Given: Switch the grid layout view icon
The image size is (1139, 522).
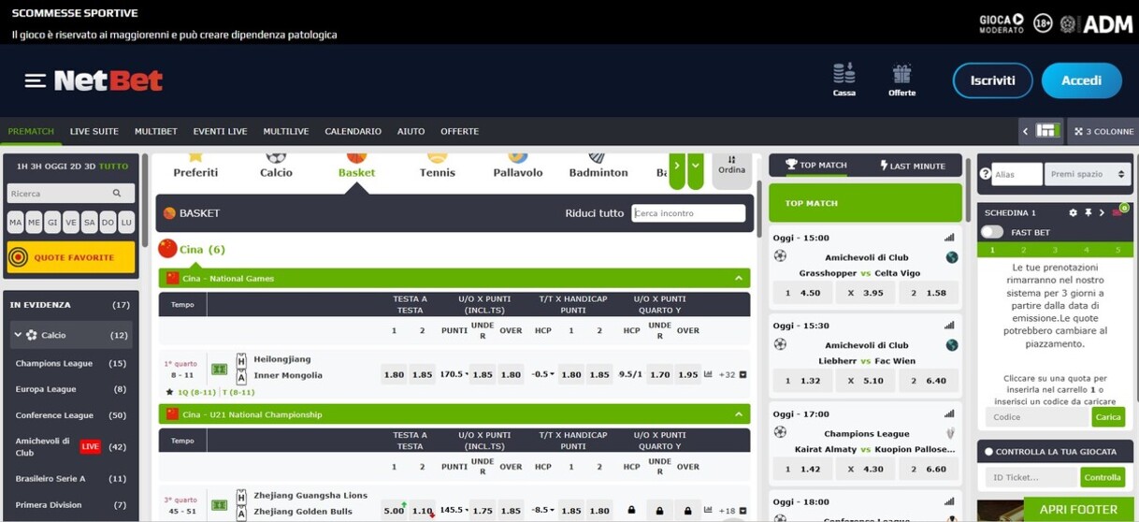Looking at the screenshot, I should click(x=1047, y=131).
